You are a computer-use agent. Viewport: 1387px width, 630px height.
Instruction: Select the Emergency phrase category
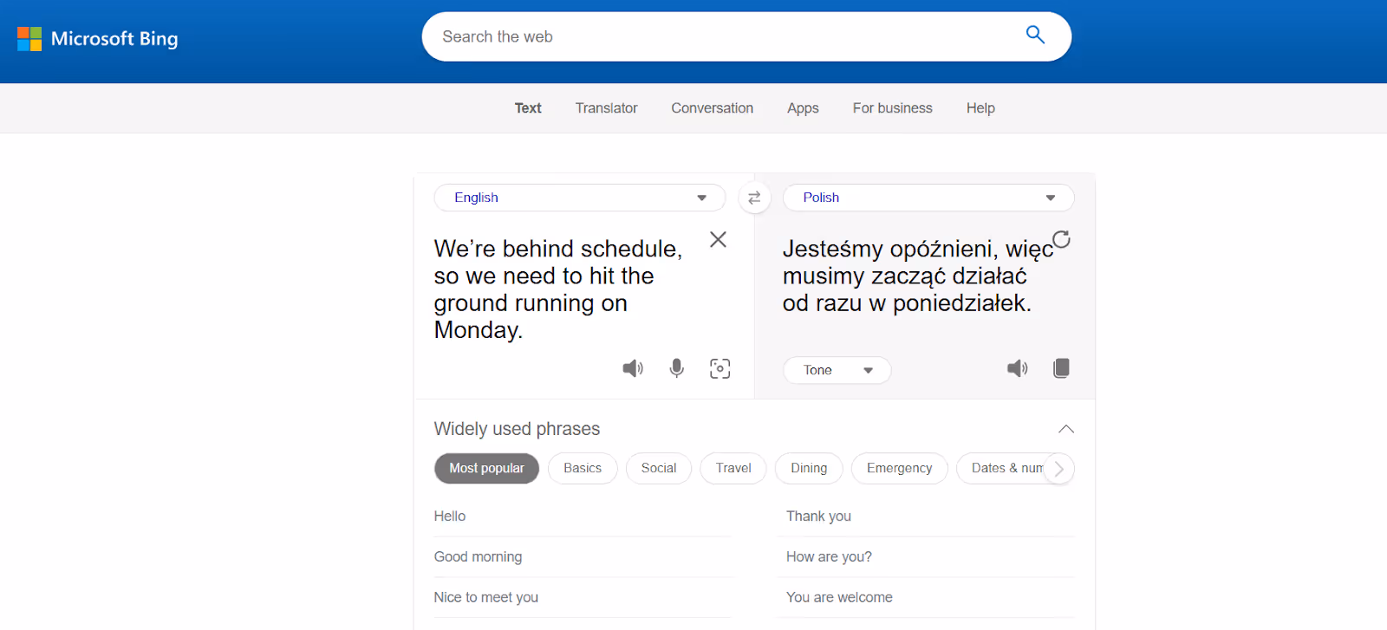(x=900, y=468)
